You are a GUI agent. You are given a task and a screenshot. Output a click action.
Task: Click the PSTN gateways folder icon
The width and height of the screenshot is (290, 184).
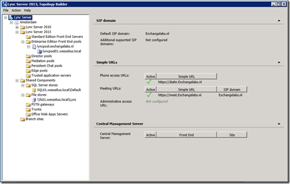(x=28, y=105)
